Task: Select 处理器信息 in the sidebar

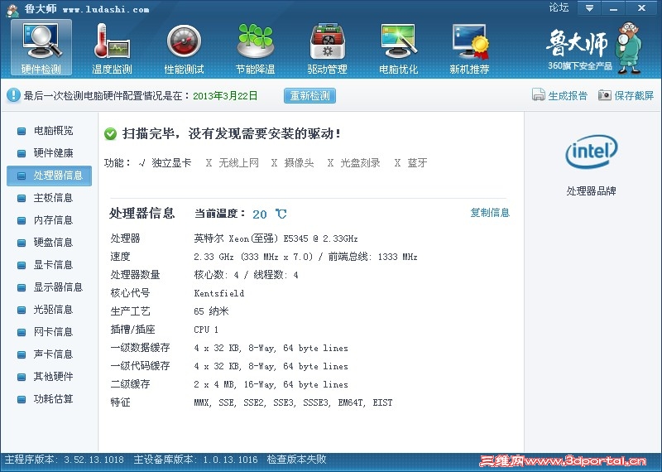Action: pos(49,176)
